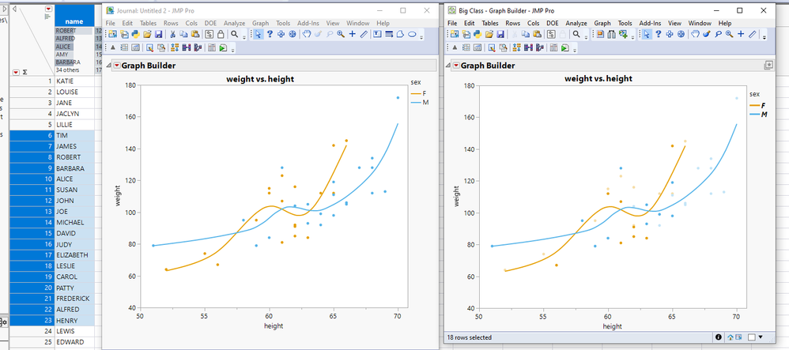Click the Save icon in Journal window toolbar
Screen dimensions: 789x350
click(158, 34)
